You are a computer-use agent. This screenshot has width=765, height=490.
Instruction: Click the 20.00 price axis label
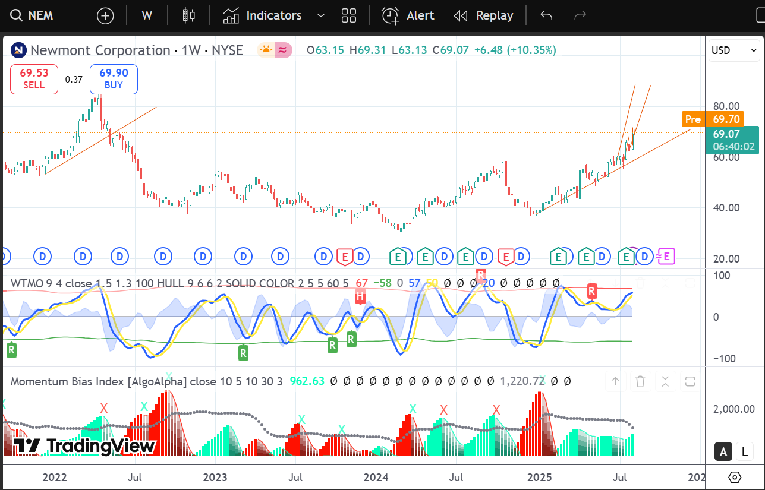726,258
